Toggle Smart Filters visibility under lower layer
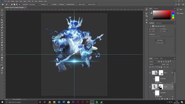The image size is (185, 104). pyautogui.click(x=154, y=93)
